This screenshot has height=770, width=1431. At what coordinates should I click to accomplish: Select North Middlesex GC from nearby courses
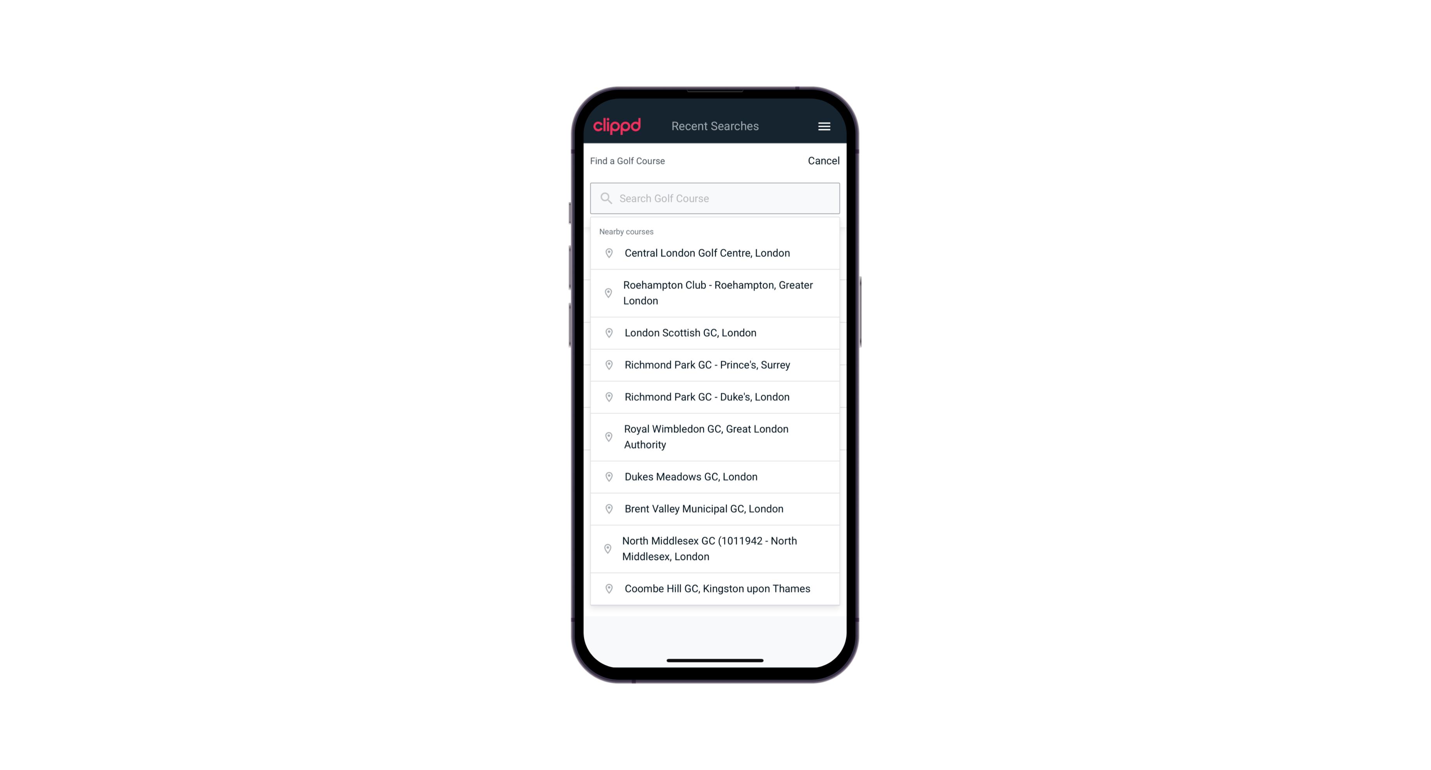tap(715, 548)
